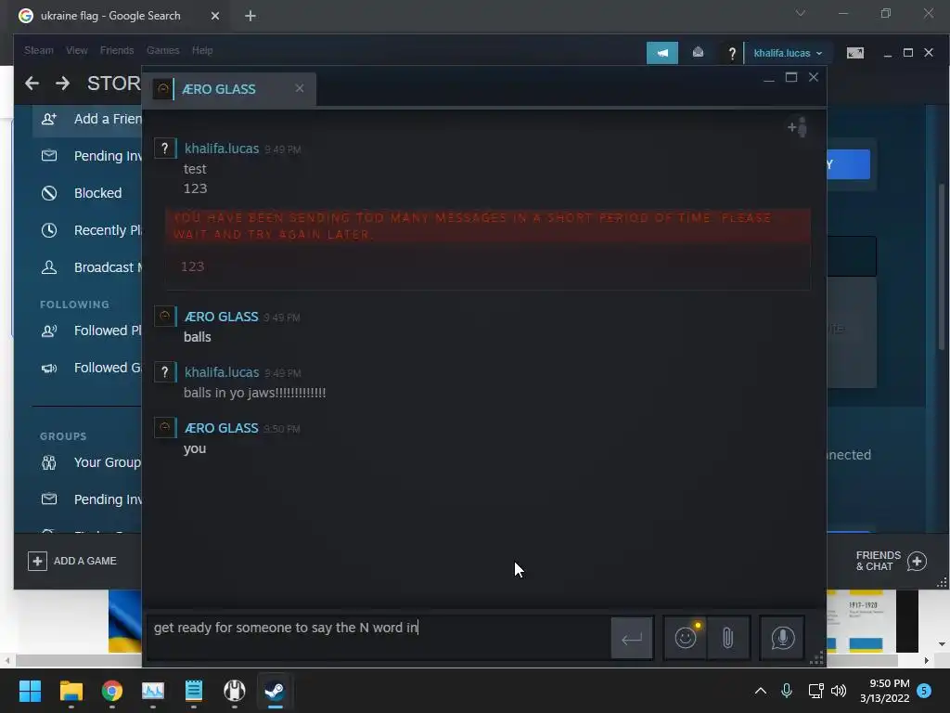Image resolution: width=950 pixels, height=713 pixels.
Task: Switch Steam to Big Picture mode icon
Action: pos(854,53)
